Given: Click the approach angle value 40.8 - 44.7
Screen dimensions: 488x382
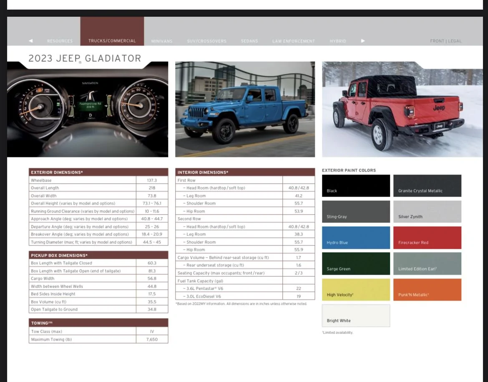Looking at the screenshot, I should coord(152,219).
